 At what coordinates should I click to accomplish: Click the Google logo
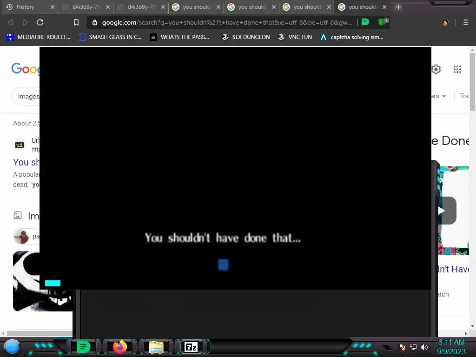[x=25, y=69]
